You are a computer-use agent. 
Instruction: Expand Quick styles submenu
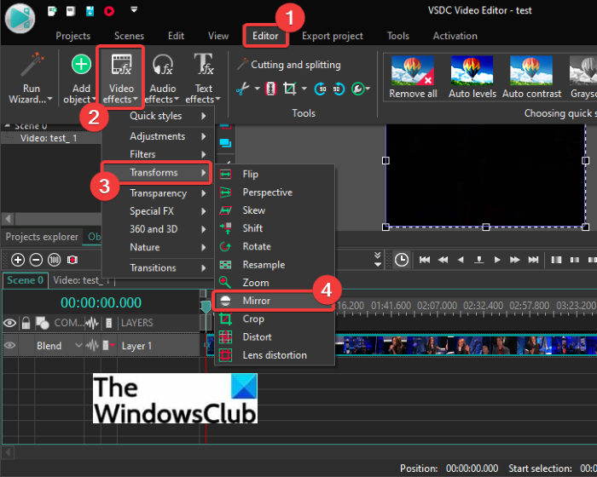click(x=158, y=116)
